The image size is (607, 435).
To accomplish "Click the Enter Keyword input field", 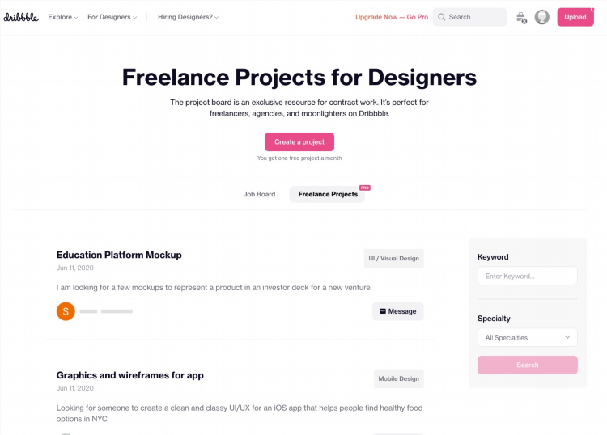I will pyautogui.click(x=527, y=276).
